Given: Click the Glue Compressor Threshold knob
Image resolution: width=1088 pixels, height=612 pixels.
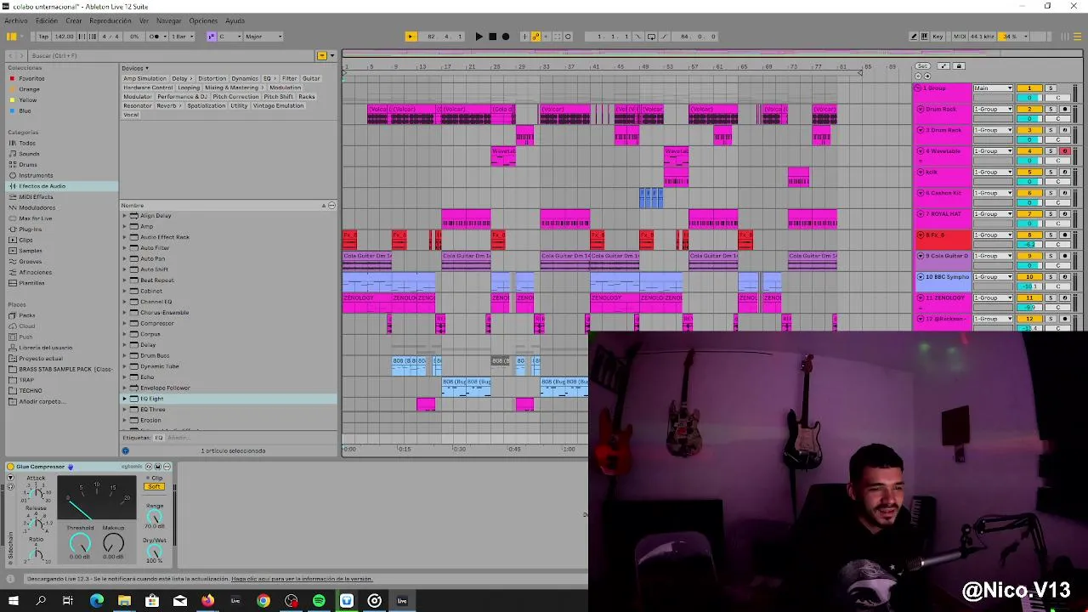Looking at the screenshot, I should click(x=80, y=543).
